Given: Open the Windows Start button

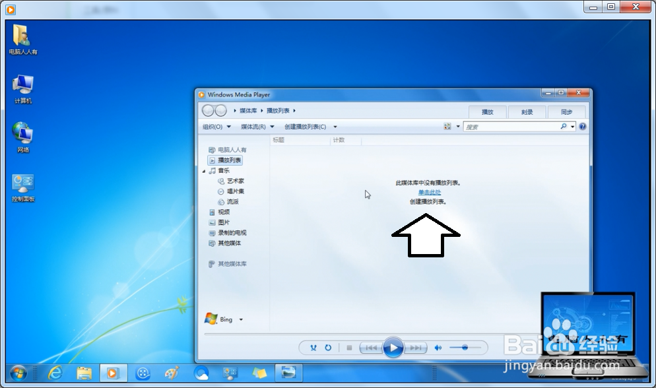Looking at the screenshot, I should tap(18, 373).
